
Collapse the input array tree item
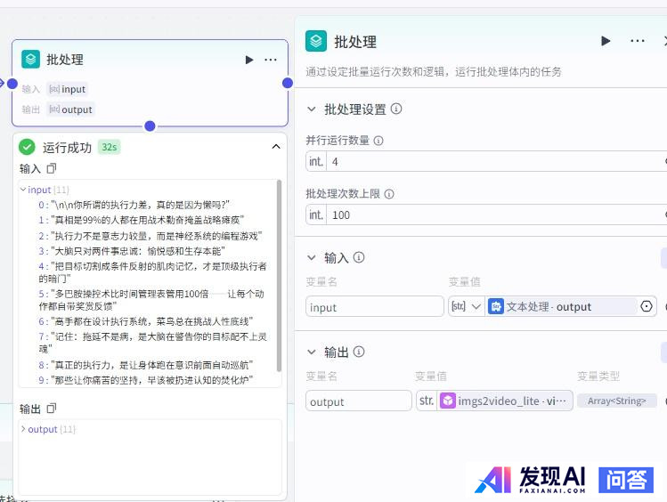pos(23,190)
